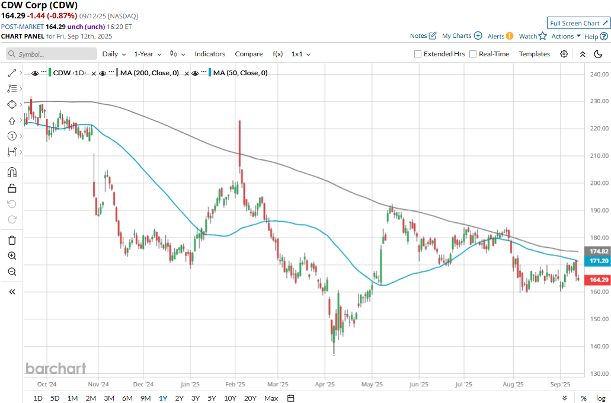
Task: Open the 1-Year period dropdown
Action: (x=148, y=54)
